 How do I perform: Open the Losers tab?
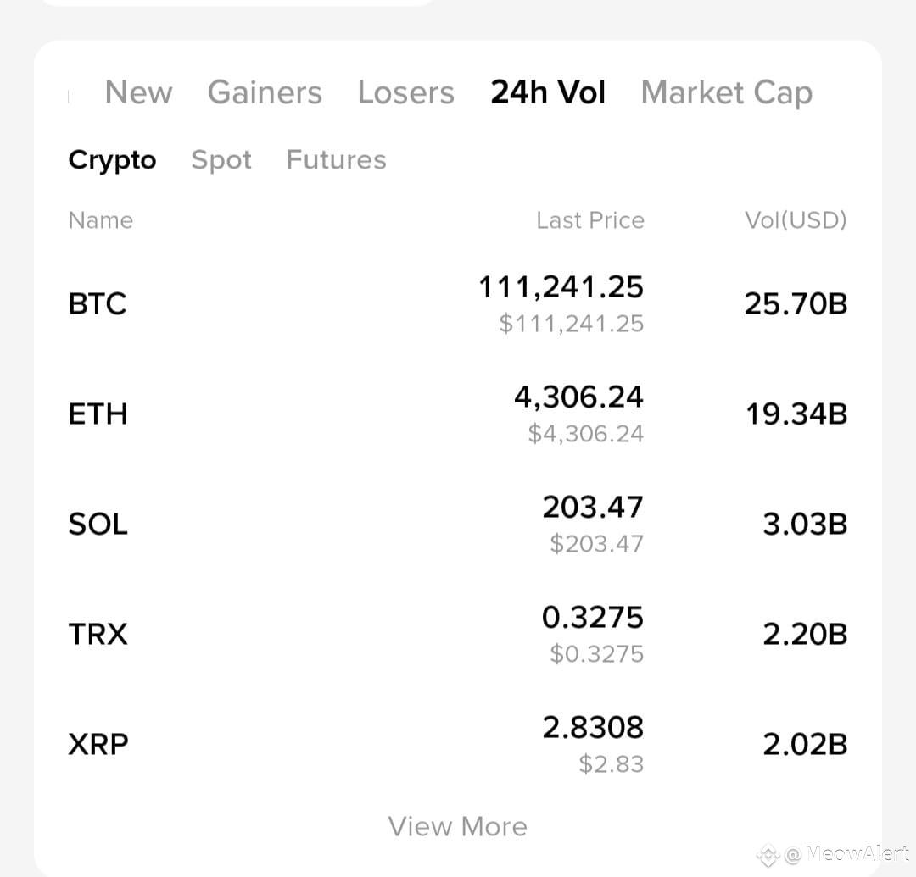click(405, 93)
